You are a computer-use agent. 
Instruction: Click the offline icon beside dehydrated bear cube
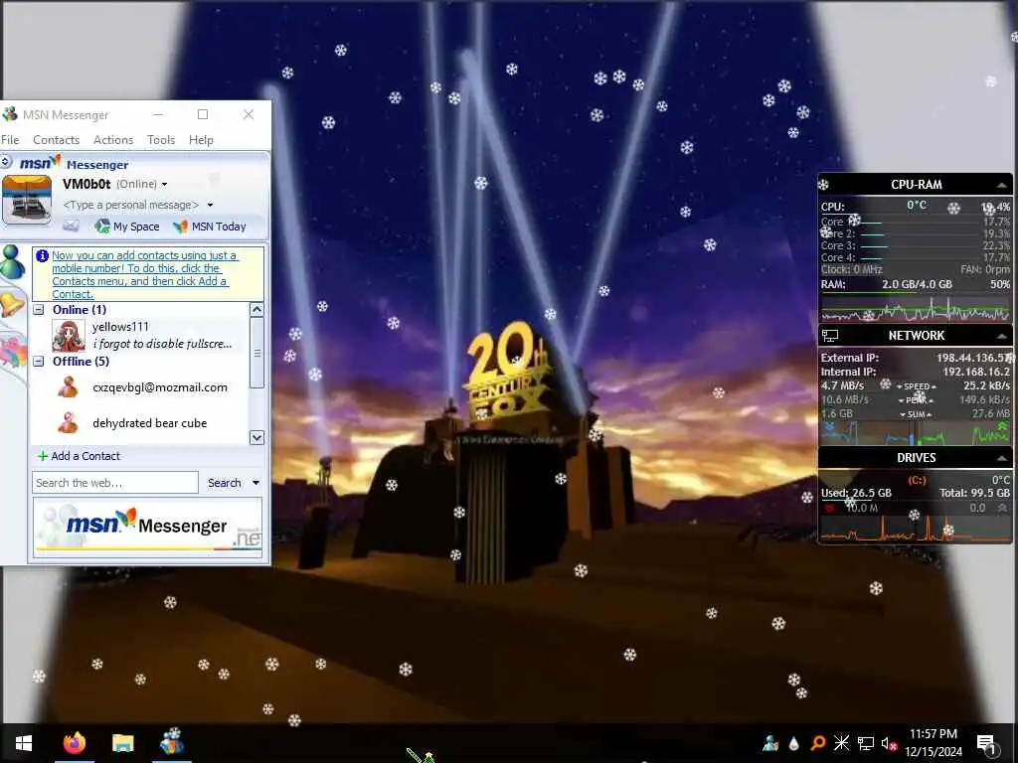(68, 423)
